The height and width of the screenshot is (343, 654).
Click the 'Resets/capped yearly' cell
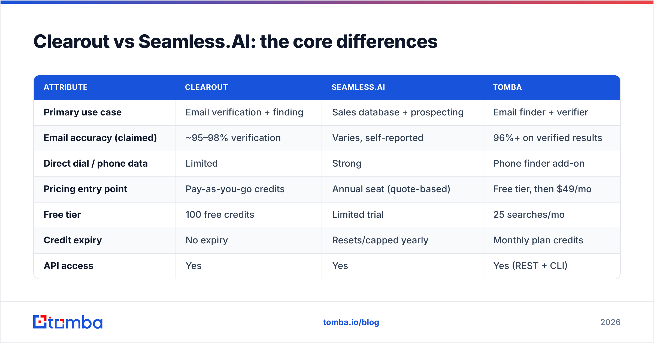coord(380,240)
